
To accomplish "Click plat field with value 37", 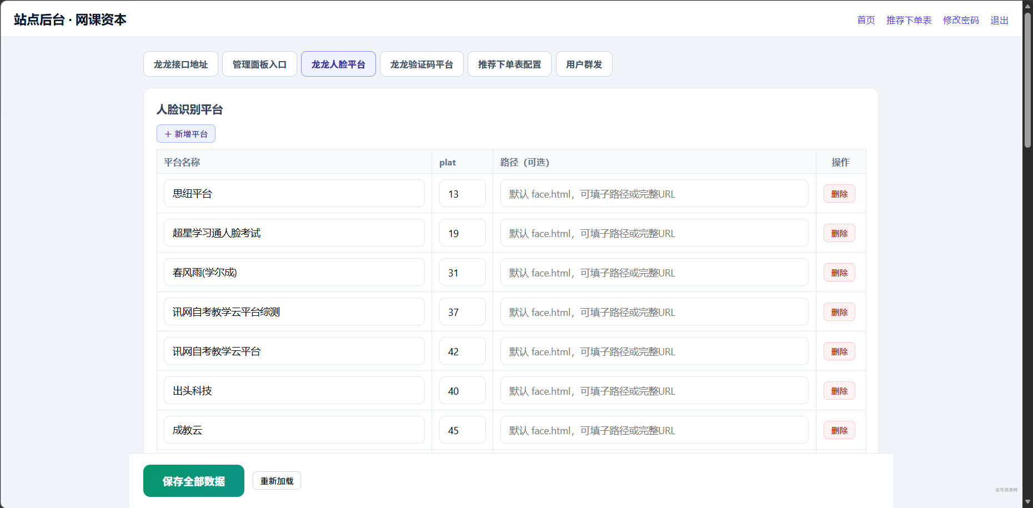I will pyautogui.click(x=463, y=311).
